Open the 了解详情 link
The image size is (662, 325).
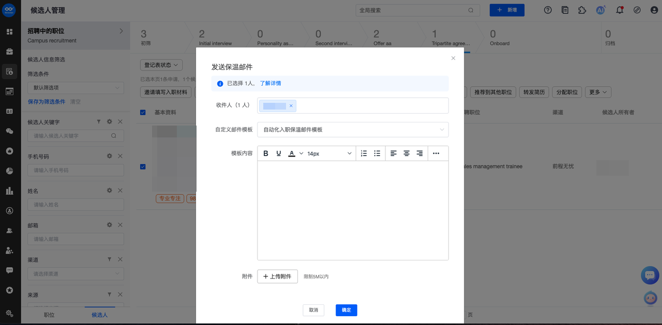pyautogui.click(x=270, y=83)
